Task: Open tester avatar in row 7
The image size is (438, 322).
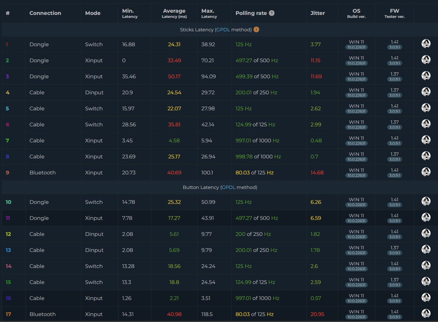Action: coord(426,140)
